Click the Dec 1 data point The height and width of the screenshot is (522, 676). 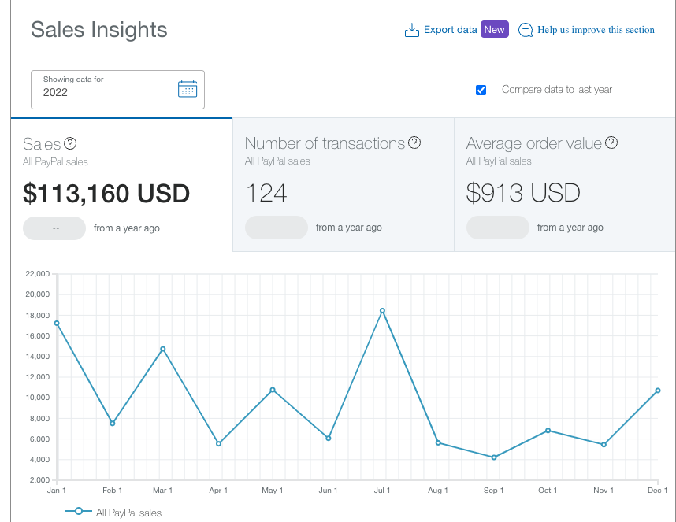click(657, 391)
